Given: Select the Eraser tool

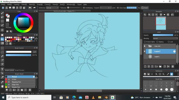Looking at the screenshot, I should [x=2, y=17].
